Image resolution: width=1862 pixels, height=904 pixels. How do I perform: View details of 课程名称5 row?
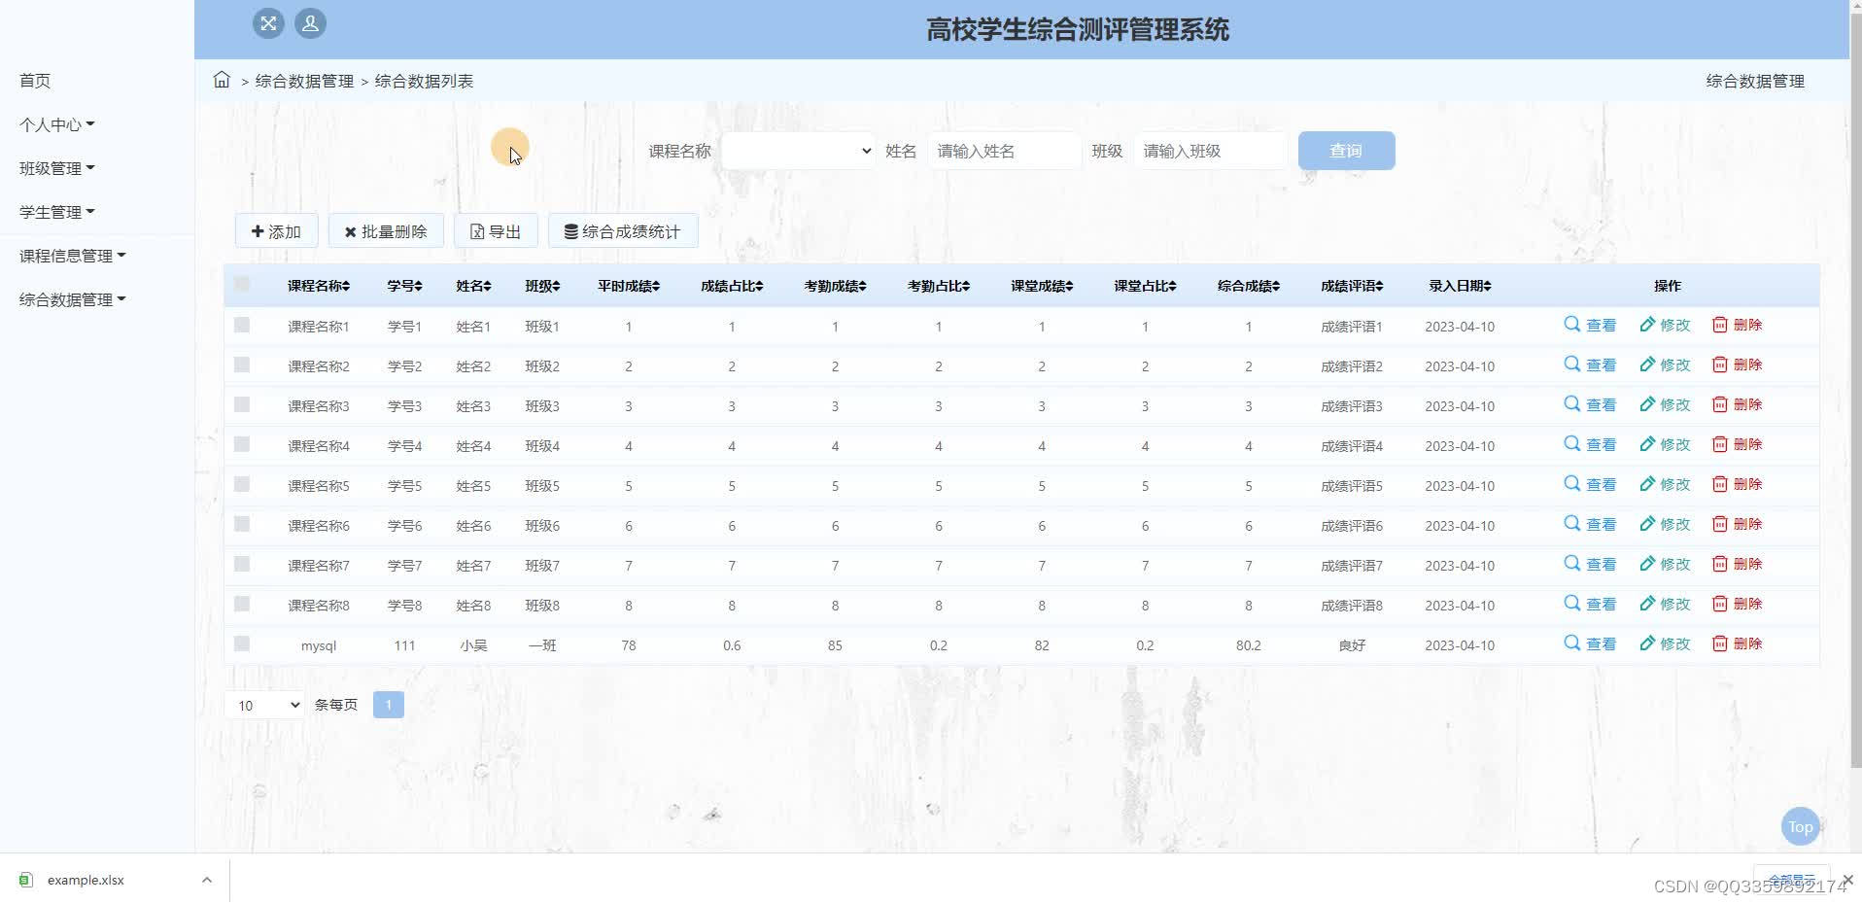click(x=1590, y=484)
